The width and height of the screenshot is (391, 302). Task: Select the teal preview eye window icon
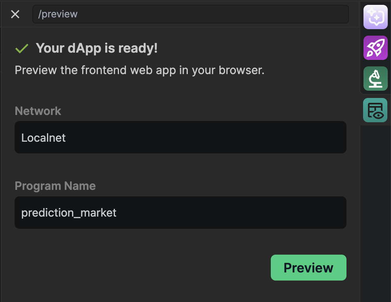pyautogui.click(x=376, y=110)
